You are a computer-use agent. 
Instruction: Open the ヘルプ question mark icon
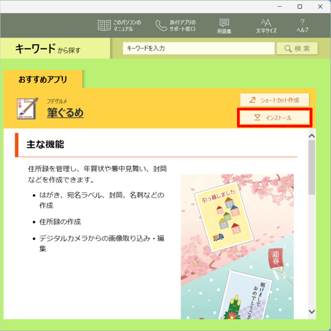302,22
